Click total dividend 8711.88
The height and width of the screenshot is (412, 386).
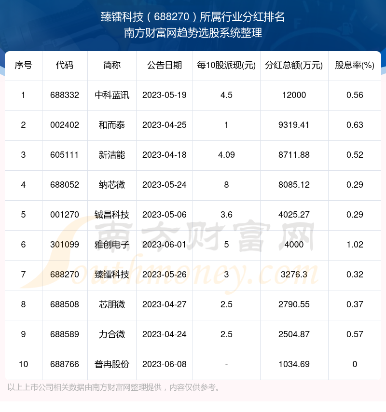pos(294,155)
